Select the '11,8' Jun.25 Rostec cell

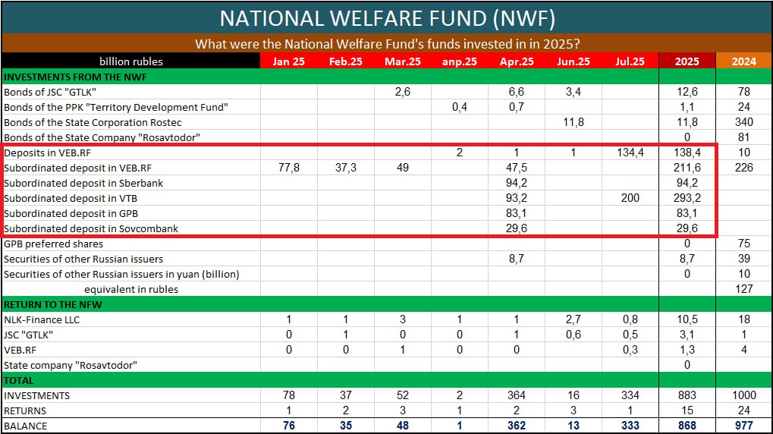[573, 122]
